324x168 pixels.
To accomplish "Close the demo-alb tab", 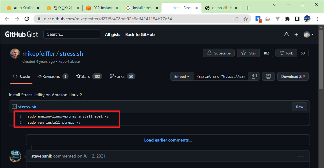I will coord(236,8).
